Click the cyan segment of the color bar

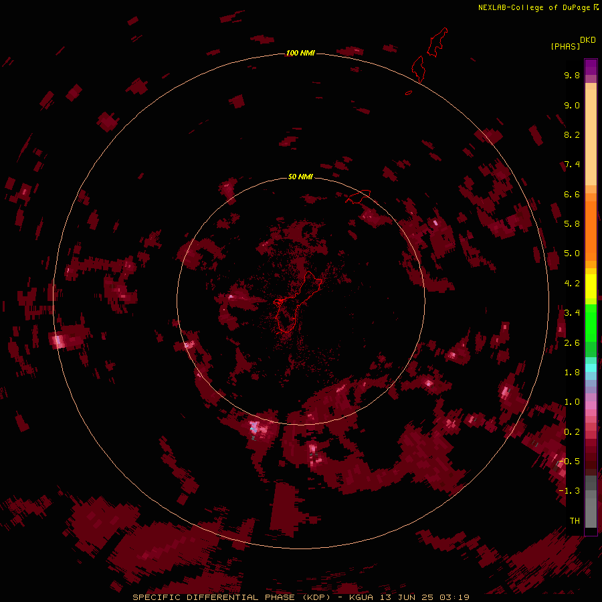591,368
